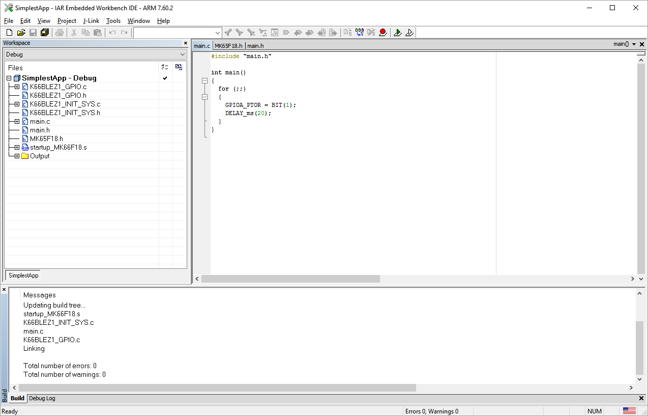Click the Open file folder icon
The image size is (648, 416).
tap(21, 33)
